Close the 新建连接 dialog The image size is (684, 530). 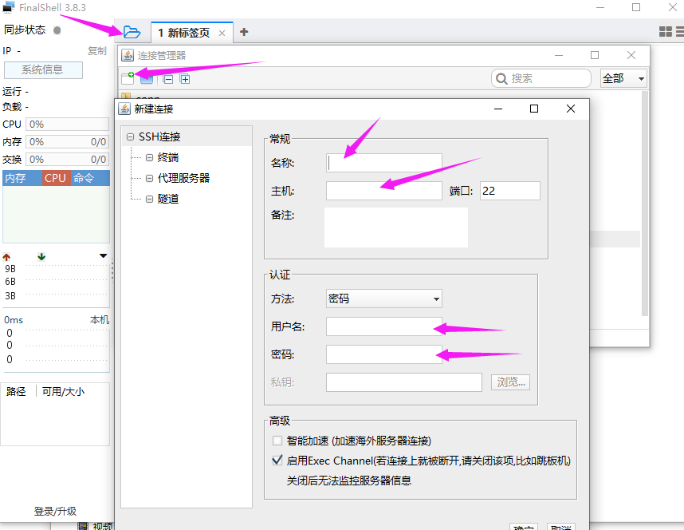click(571, 109)
